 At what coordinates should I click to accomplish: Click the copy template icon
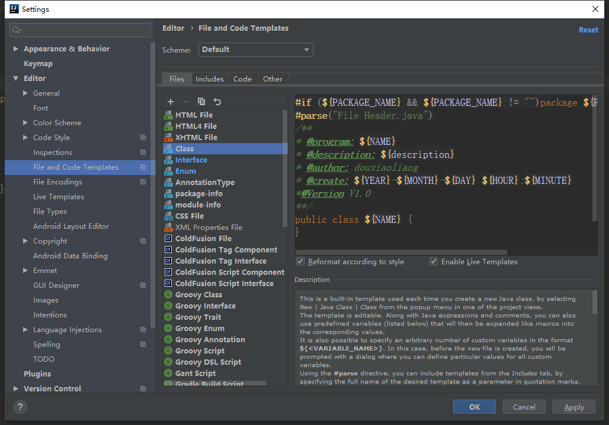tap(201, 102)
